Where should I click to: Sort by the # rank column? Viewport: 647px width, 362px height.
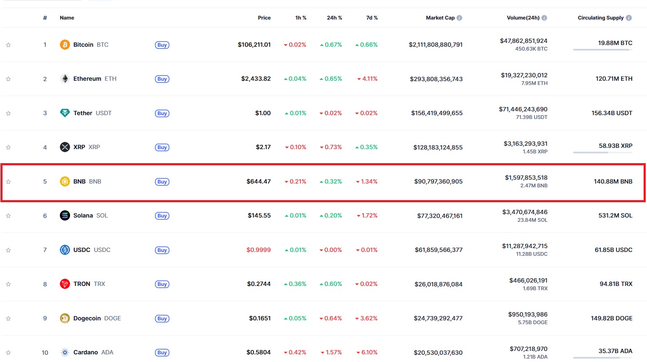[x=45, y=18]
